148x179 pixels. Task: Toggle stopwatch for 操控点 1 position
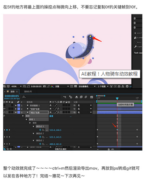pyautogui.click(x=40, y=144)
